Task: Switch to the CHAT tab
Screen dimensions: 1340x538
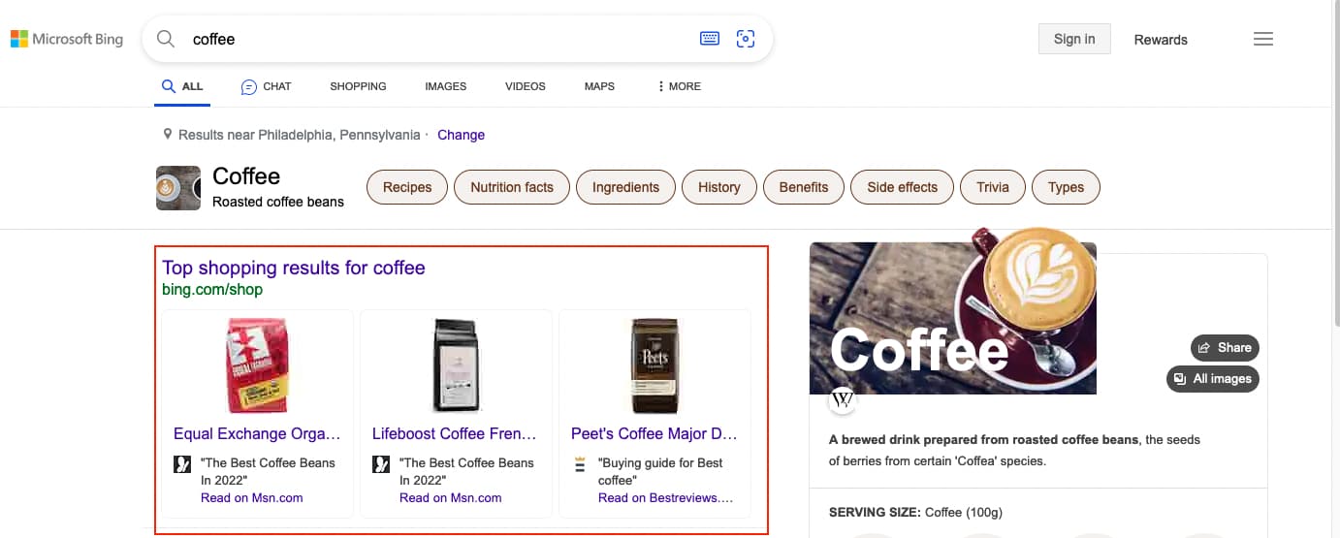Action: (266, 86)
